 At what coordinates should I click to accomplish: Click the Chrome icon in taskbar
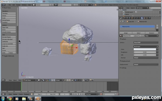pos(10,99)
